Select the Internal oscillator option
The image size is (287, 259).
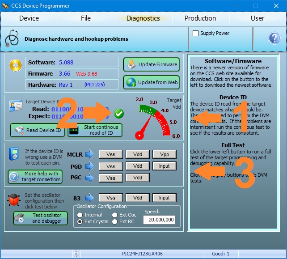(x=80, y=215)
